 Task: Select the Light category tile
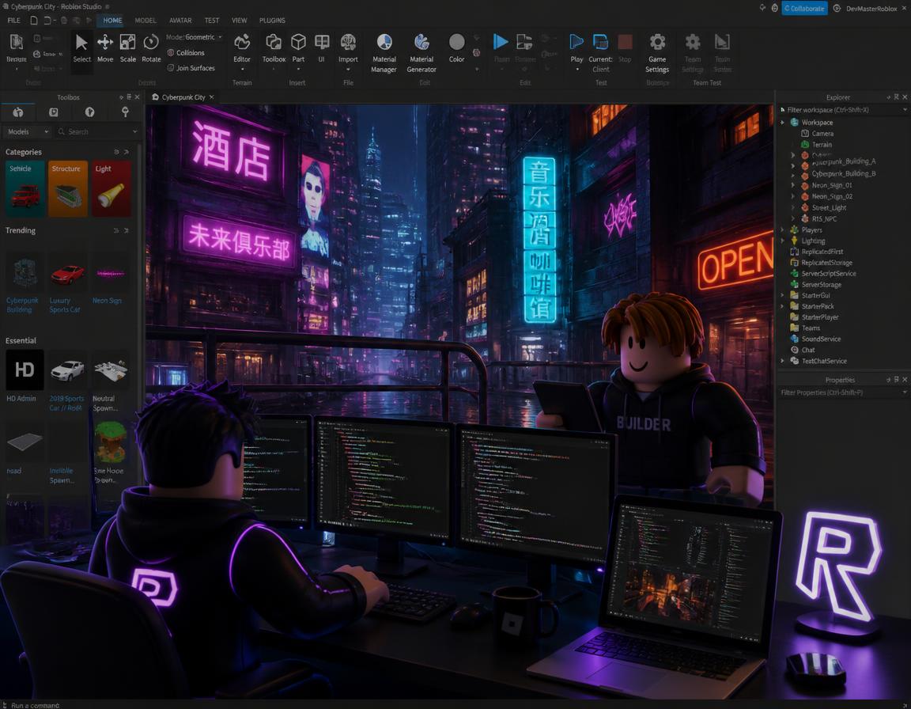[x=112, y=188]
